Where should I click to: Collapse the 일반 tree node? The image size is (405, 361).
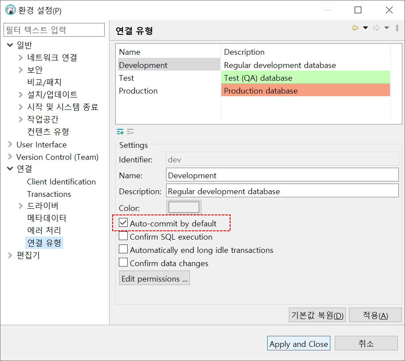10,45
